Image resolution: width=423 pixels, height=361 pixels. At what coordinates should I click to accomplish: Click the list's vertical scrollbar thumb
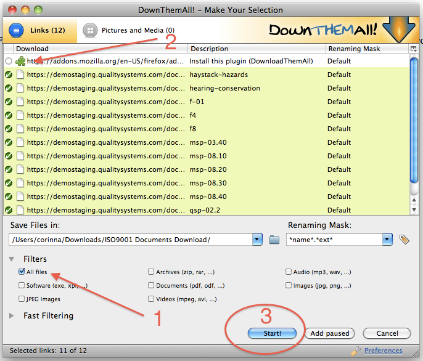coord(414,121)
